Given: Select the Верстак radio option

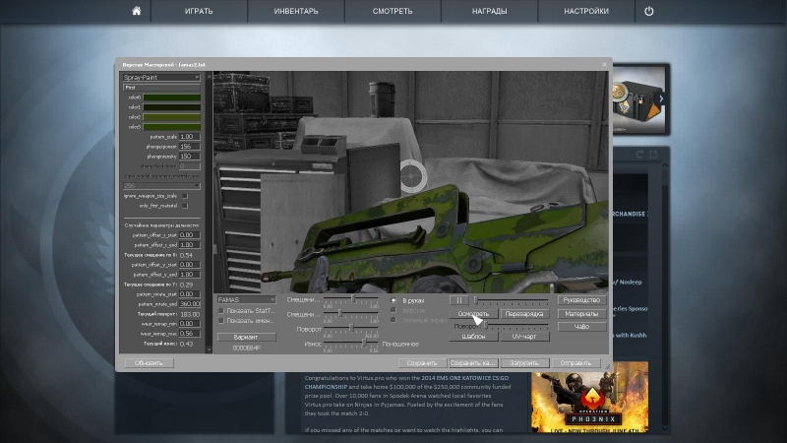Looking at the screenshot, I should pos(393,310).
